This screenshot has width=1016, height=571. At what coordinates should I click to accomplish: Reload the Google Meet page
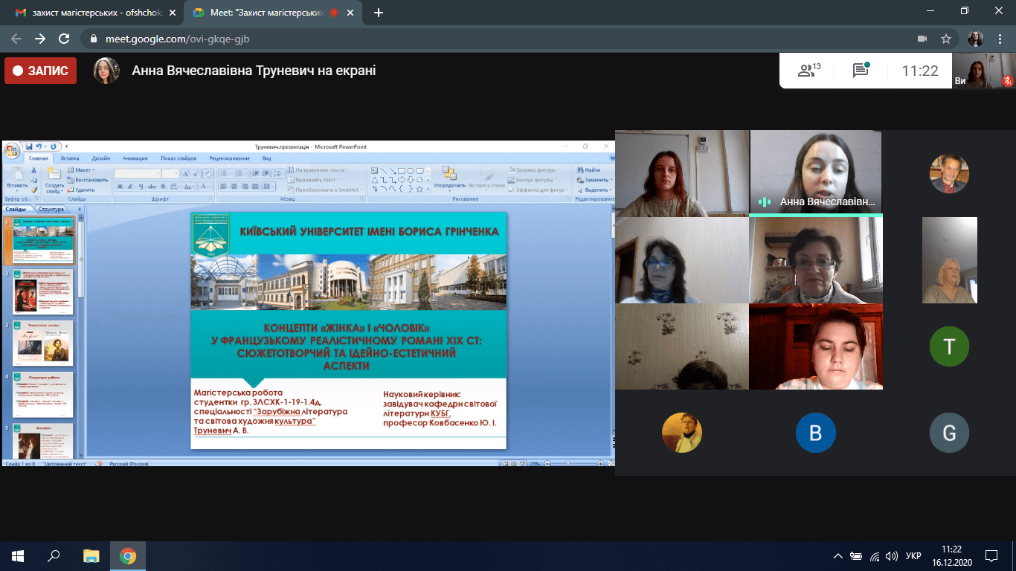64,39
